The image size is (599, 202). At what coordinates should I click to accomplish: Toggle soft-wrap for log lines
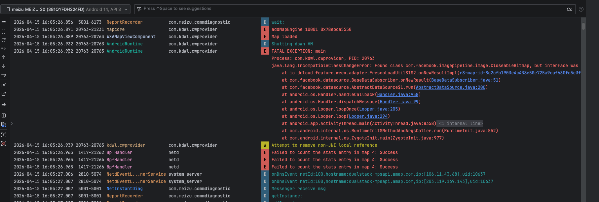click(x=4, y=75)
